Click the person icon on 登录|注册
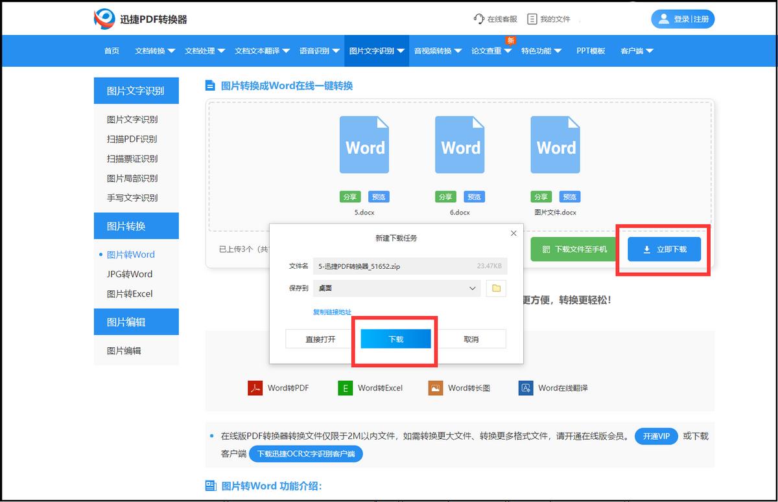Image resolution: width=778 pixels, height=502 pixels. click(x=664, y=18)
